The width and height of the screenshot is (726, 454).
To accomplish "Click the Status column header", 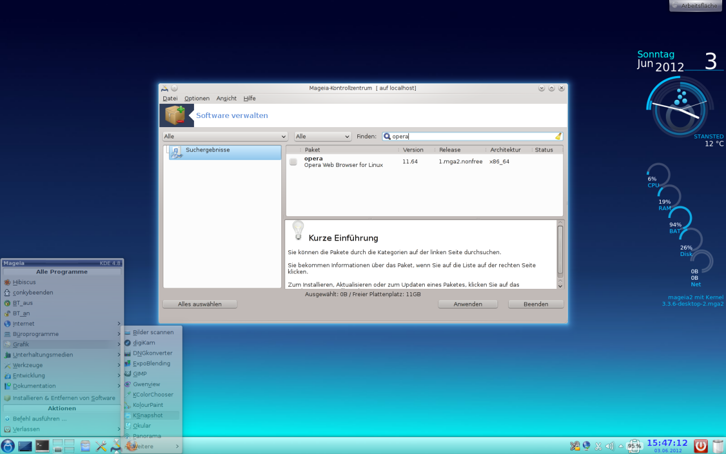I will click(x=547, y=150).
